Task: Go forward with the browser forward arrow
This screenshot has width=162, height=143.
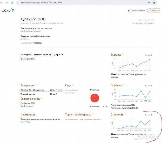Action: pyautogui.click(x=7, y=3)
